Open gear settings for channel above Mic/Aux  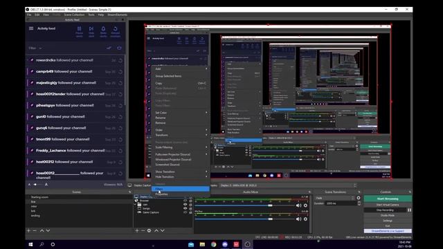click(305, 205)
